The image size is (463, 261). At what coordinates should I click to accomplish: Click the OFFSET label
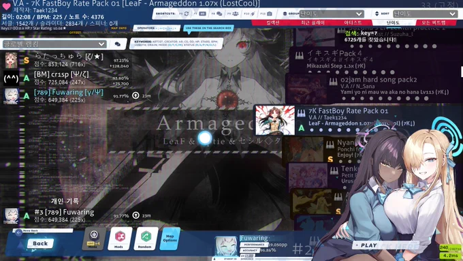pos(75,33)
